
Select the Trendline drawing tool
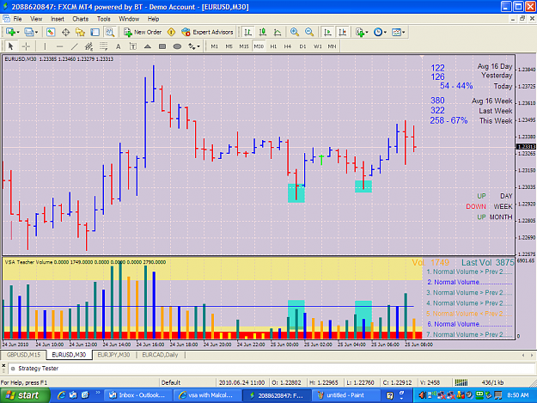74,46
